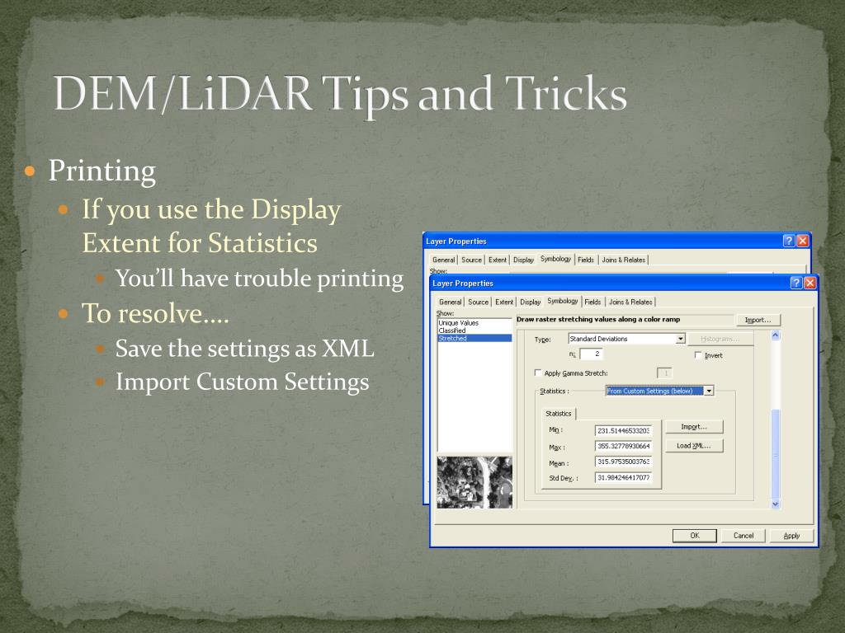The image size is (845, 633).
Task: Click the Cancel button
Action: click(x=744, y=536)
